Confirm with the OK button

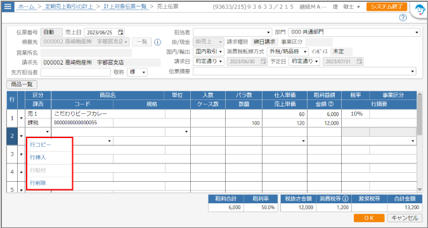pos(369,218)
